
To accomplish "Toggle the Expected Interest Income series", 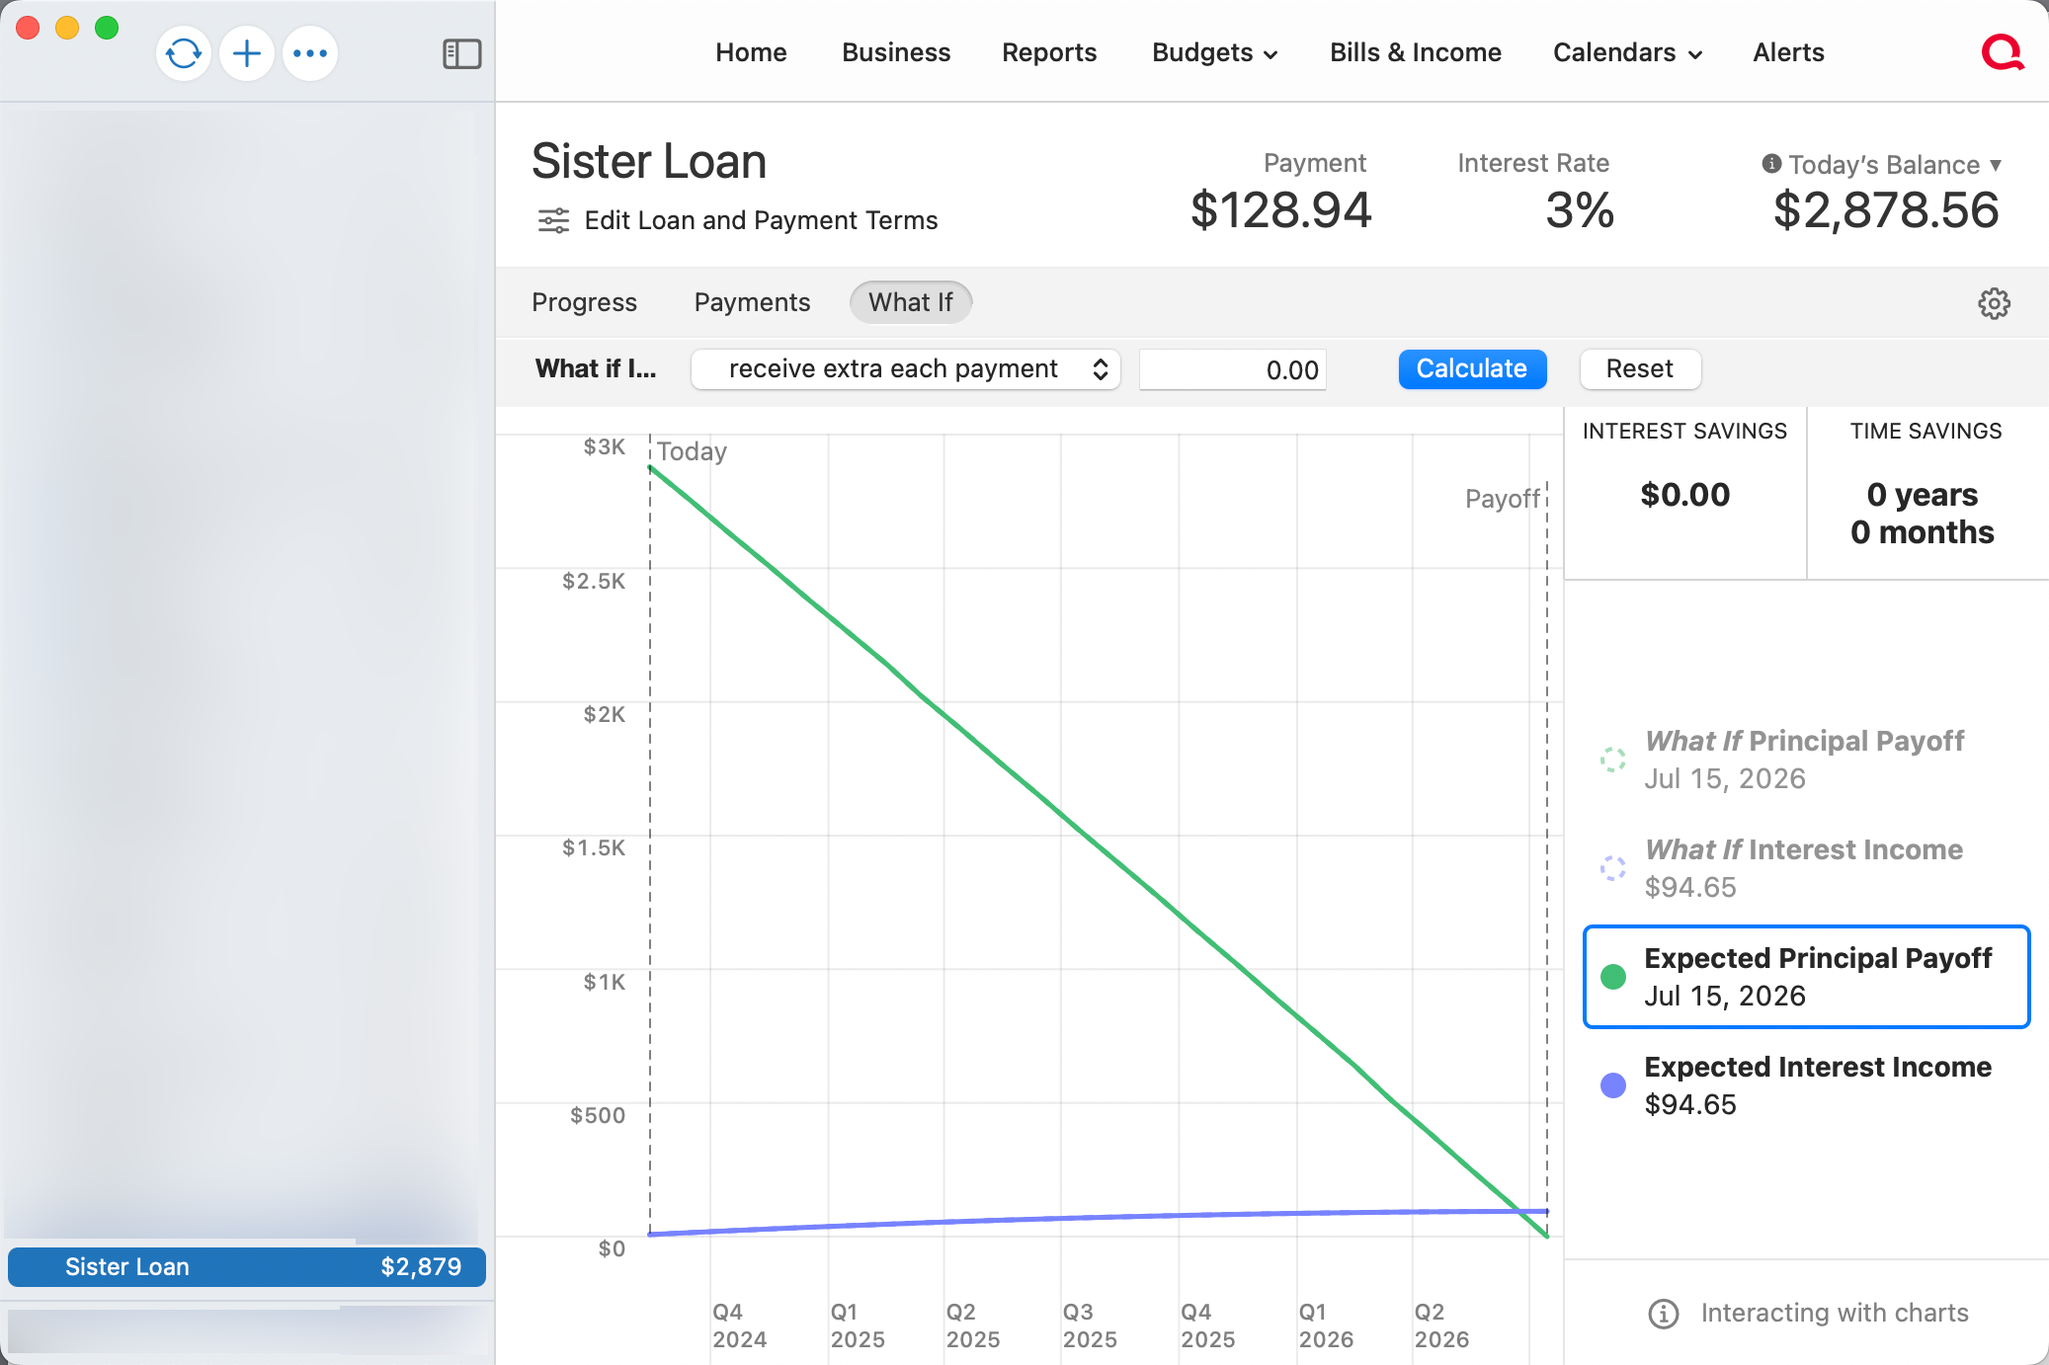I will point(1613,1085).
